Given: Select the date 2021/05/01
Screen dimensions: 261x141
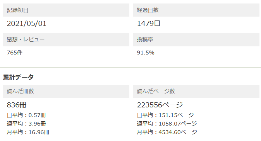Looking at the screenshot, I should tap(27, 24).
